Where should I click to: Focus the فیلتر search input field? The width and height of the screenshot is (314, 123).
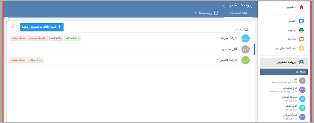coord(153,29)
